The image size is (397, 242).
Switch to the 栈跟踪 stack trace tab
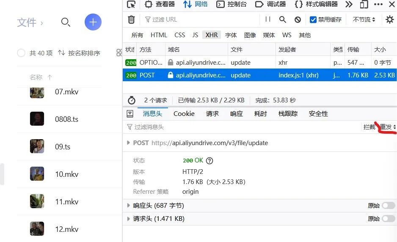point(288,114)
